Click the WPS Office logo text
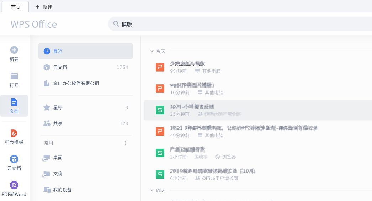 click(34, 24)
